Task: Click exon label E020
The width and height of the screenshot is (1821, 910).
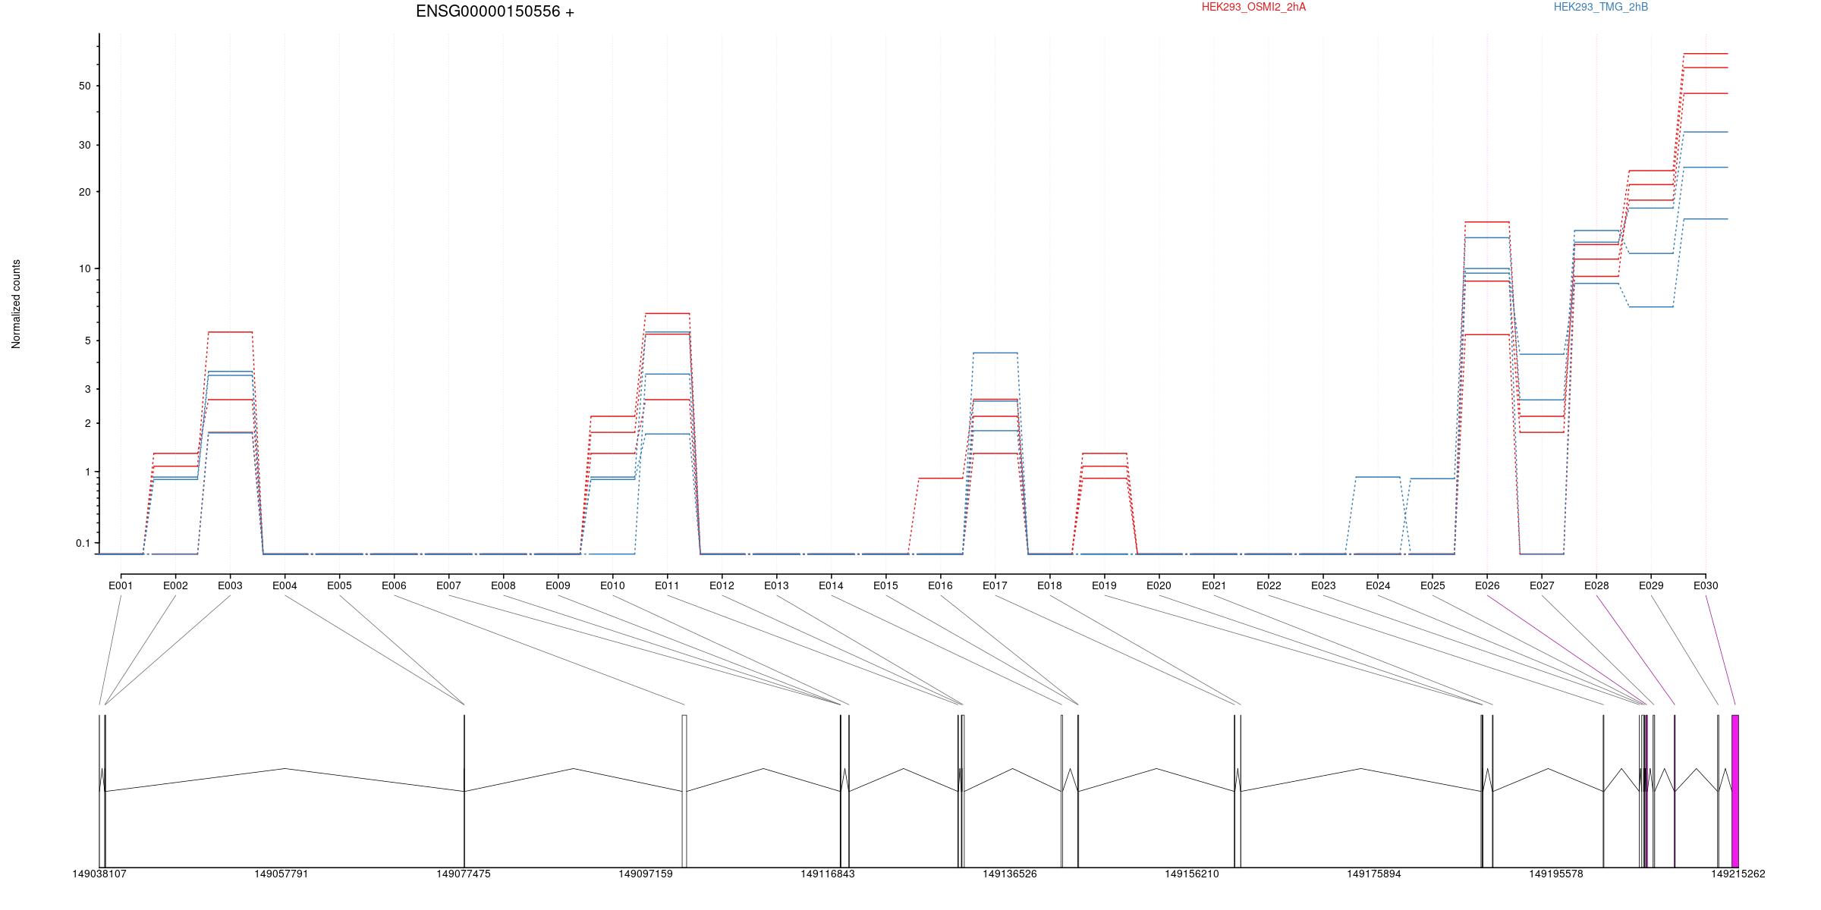Action: [1159, 585]
